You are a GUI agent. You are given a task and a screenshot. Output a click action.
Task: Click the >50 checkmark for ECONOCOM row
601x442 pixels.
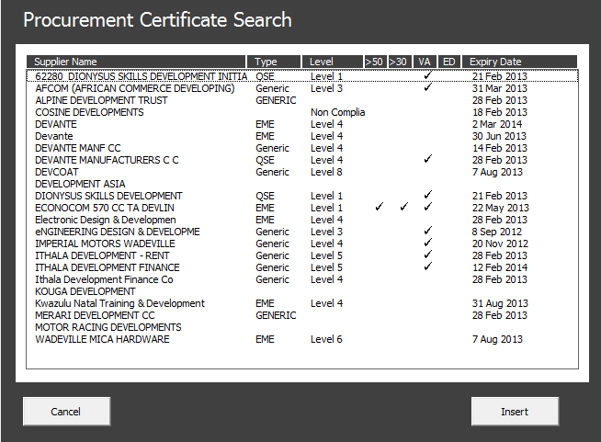tap(380, 208)
